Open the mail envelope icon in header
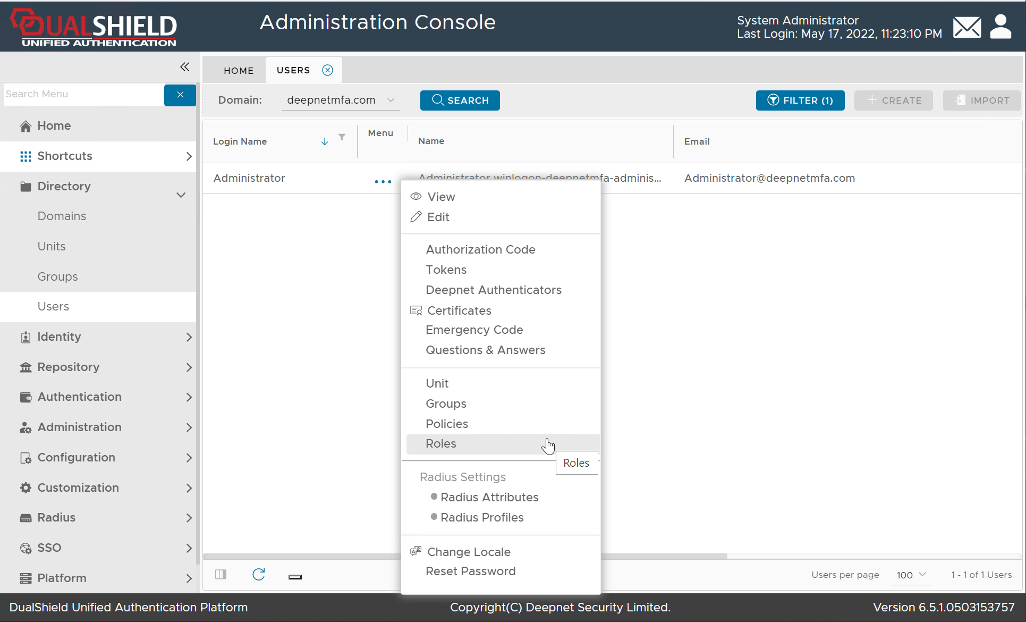 pos(966,27)
